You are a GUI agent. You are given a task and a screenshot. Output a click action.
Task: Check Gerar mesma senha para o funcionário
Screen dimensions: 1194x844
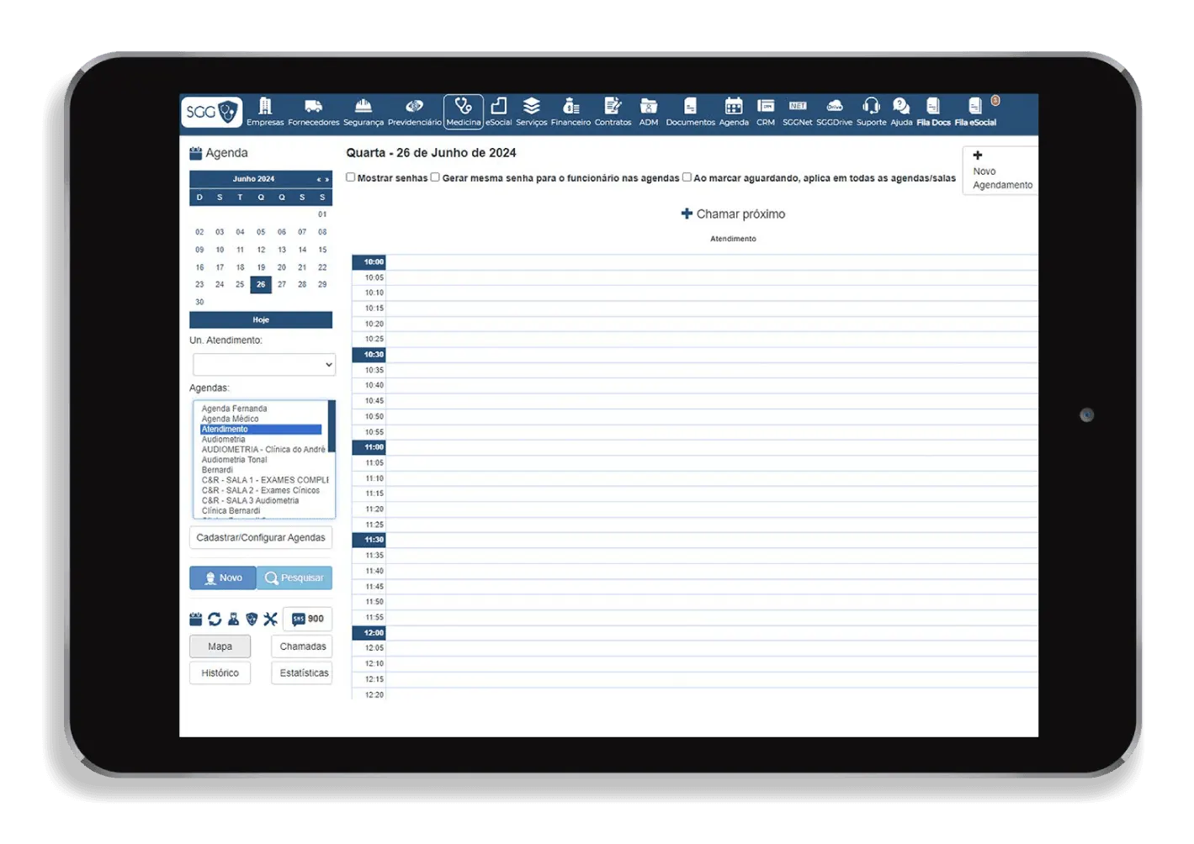pyautogui.click(x=435, y=177)
